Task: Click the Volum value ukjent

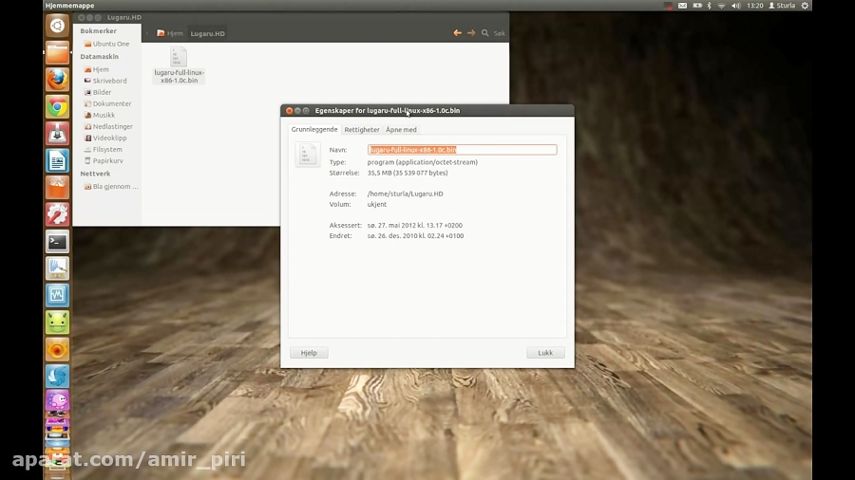Action: pyautogui.click(x=377, y=204)
